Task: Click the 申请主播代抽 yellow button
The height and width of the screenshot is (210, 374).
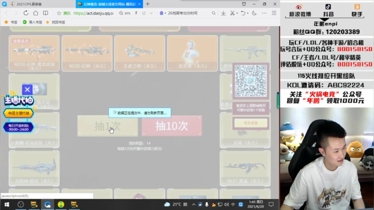Action: click(x=19, y=113)
